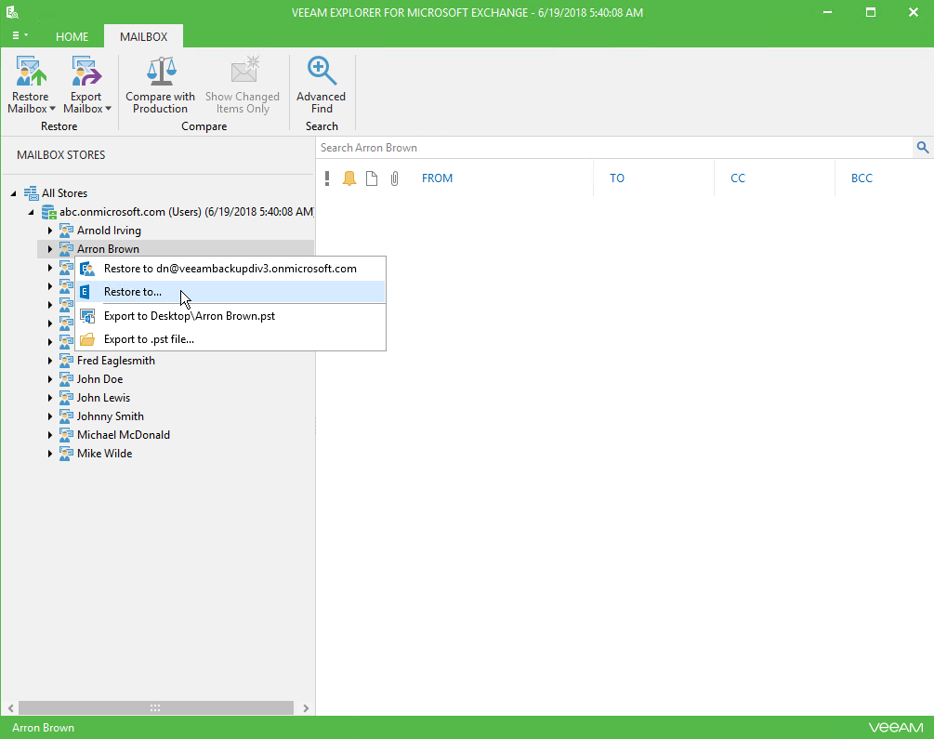Click the Export Mailbox ribbon icon

click(86, 72)
